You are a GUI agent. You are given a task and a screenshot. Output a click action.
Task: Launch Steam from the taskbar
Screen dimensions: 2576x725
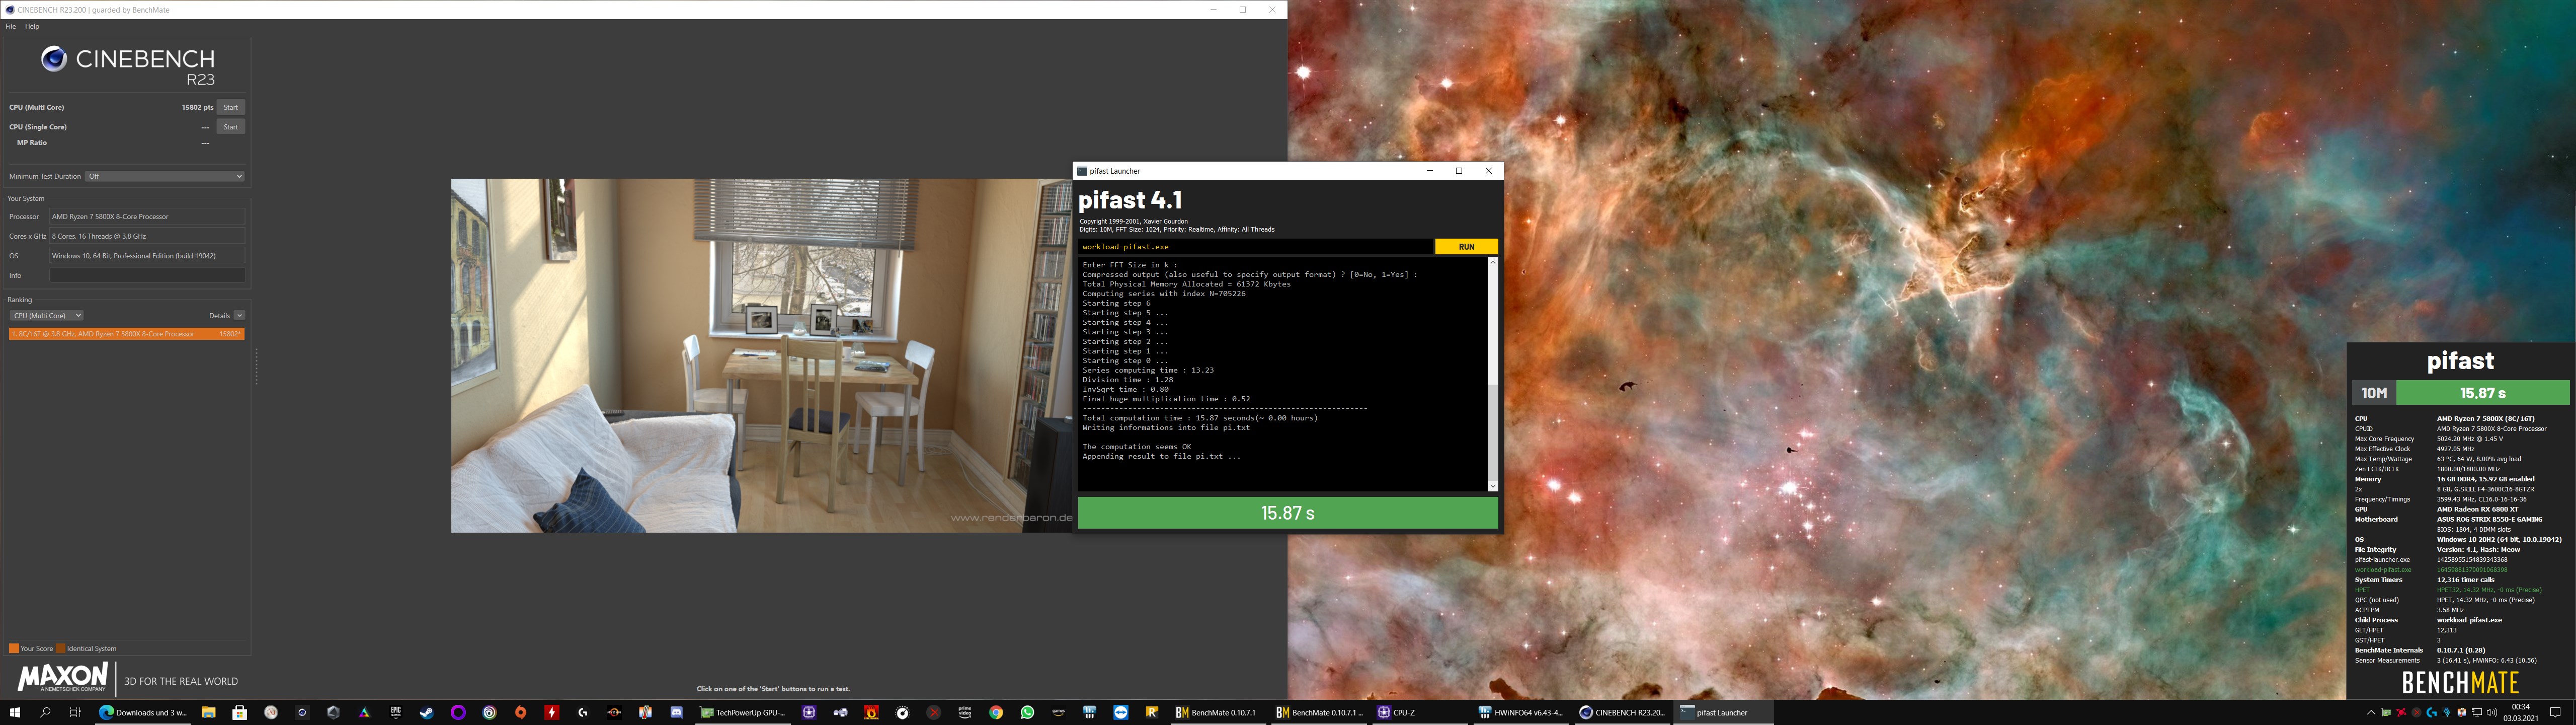426,713
